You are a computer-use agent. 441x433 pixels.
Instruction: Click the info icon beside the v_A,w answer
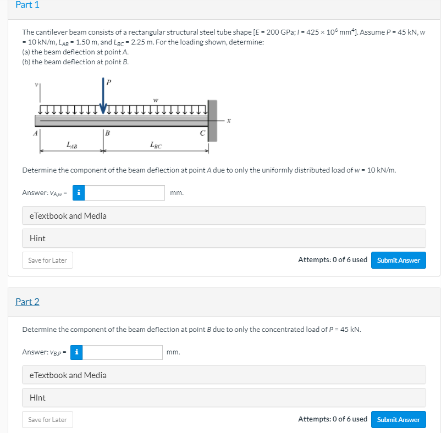[78, 193]
